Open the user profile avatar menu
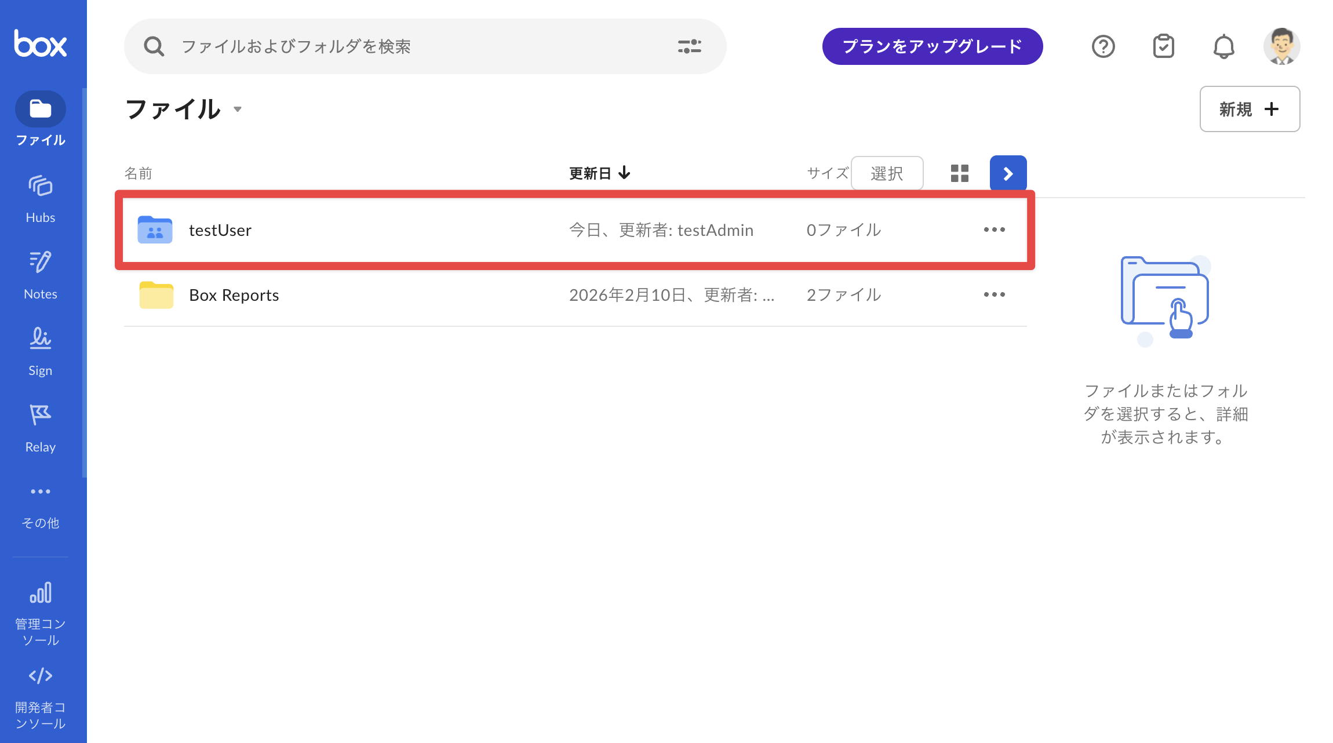Image resolution: width=1333 pixels, height=743 pixels. 1282,46
